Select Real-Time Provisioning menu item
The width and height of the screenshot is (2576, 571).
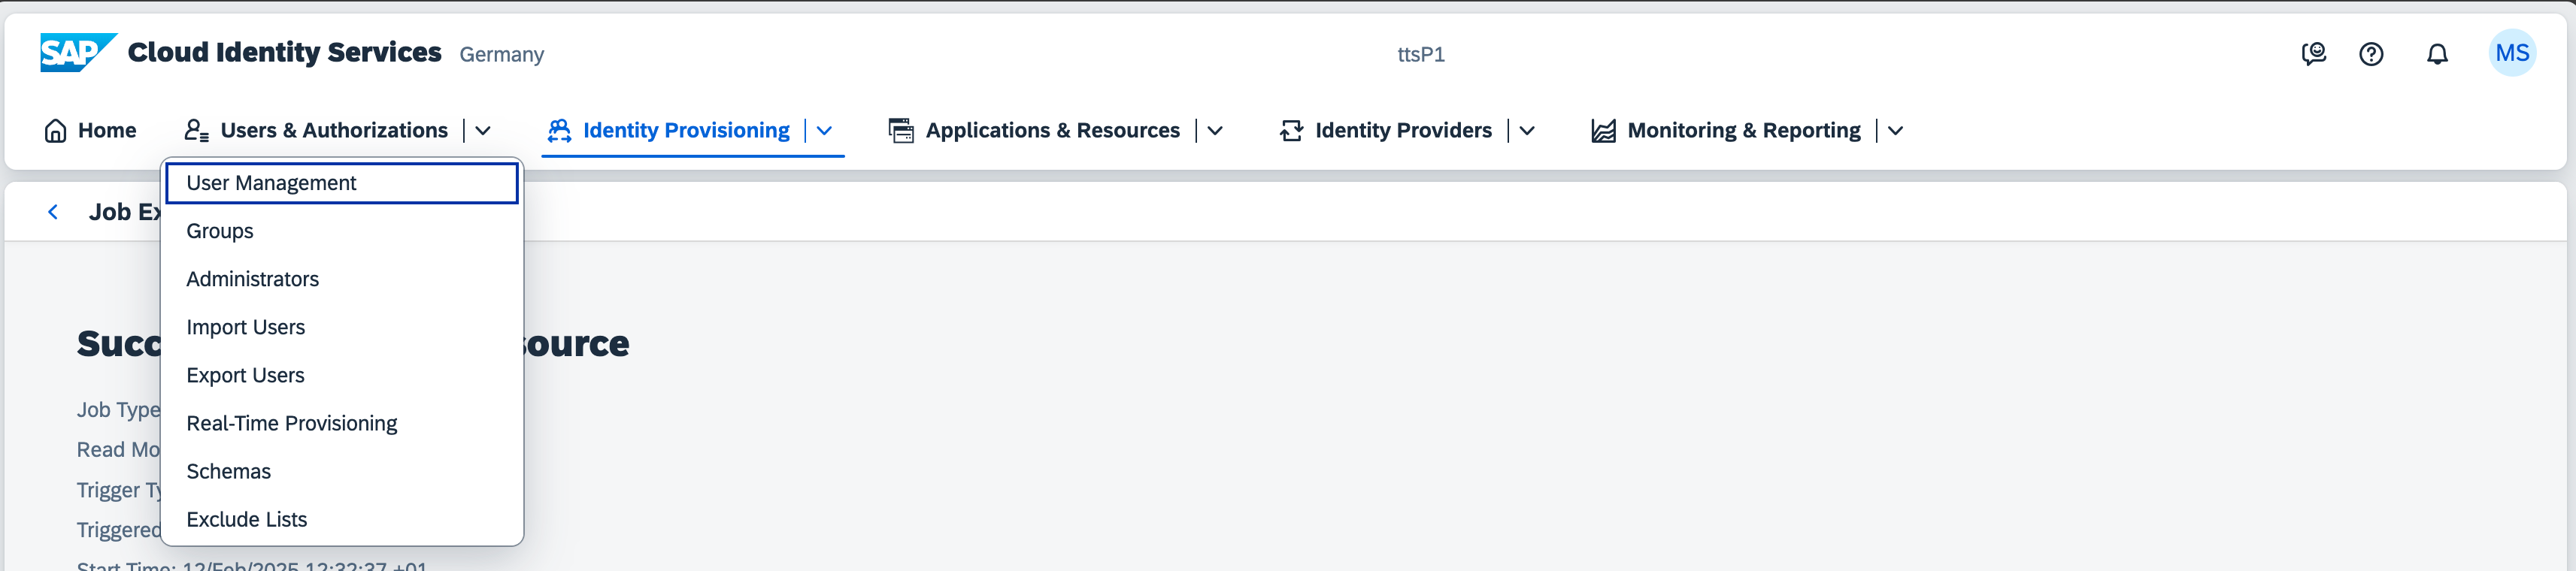click(x=291, y=423)
